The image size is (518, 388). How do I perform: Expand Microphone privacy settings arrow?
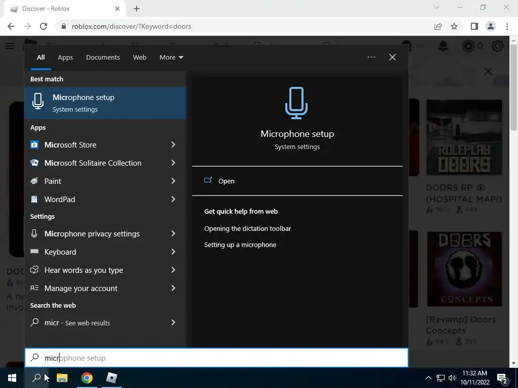point(173,233)
